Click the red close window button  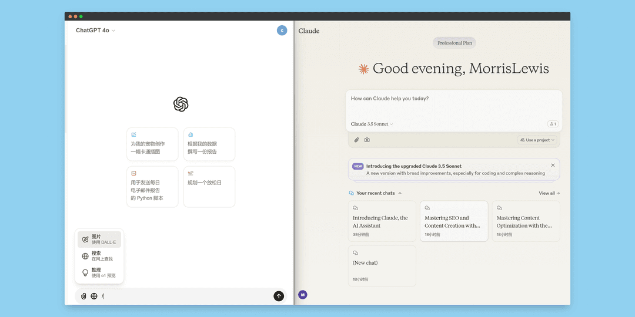70,16
